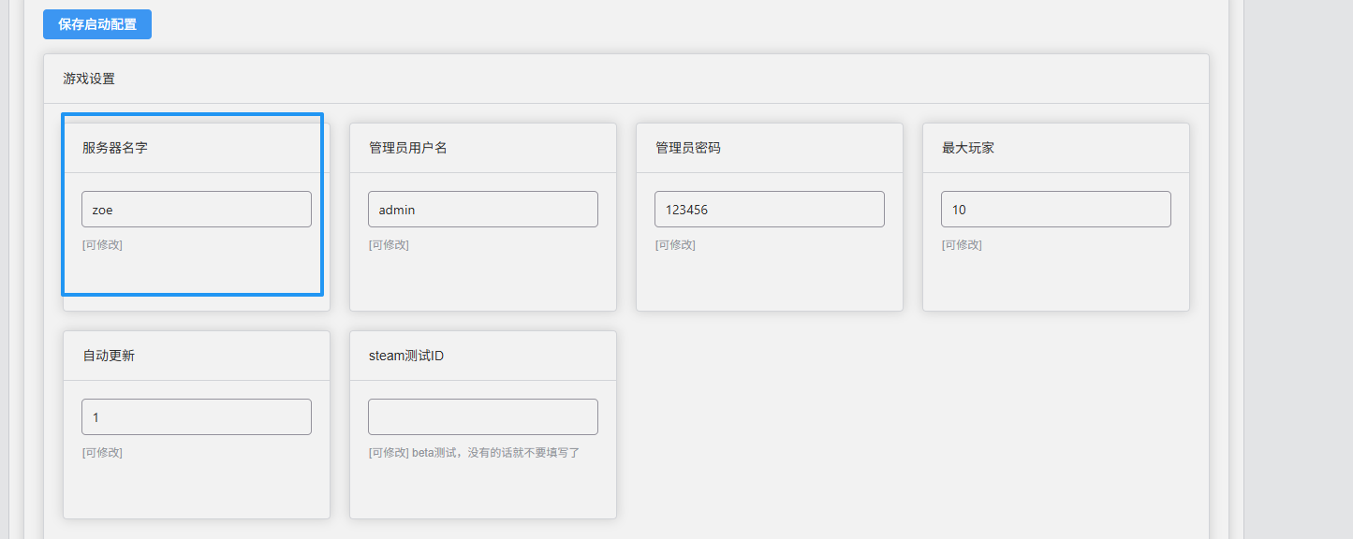Focus the 最大玩家 field showing 10
Image resolution: width=1353 pixels, height=539 pixels.
pos(1056,210)
